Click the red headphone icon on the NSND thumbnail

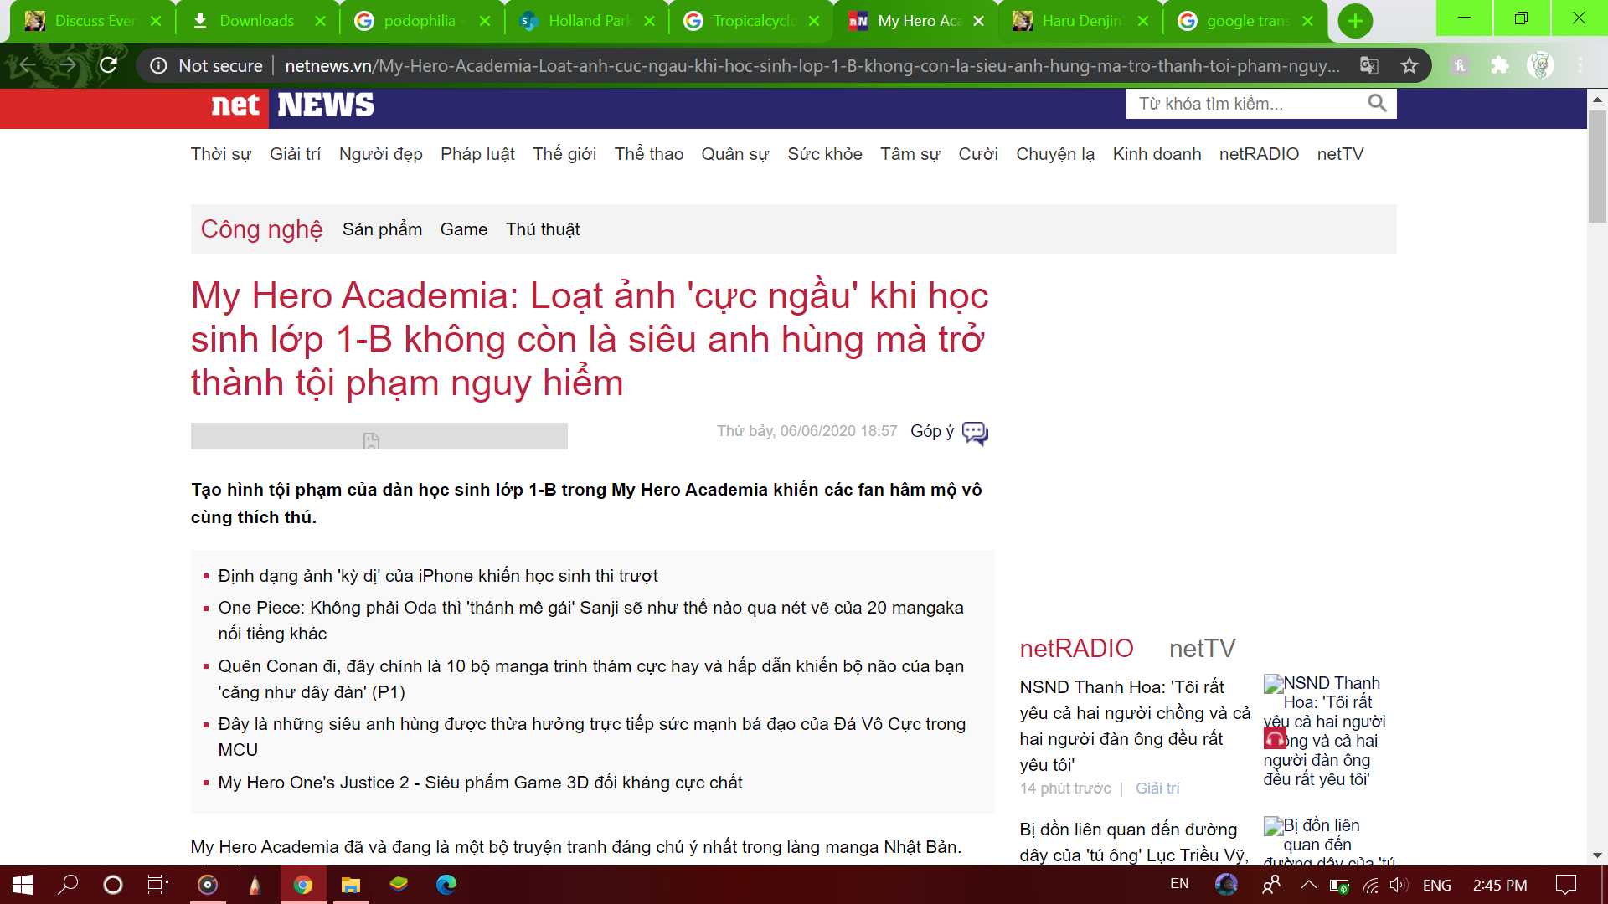click(1275, 738)
